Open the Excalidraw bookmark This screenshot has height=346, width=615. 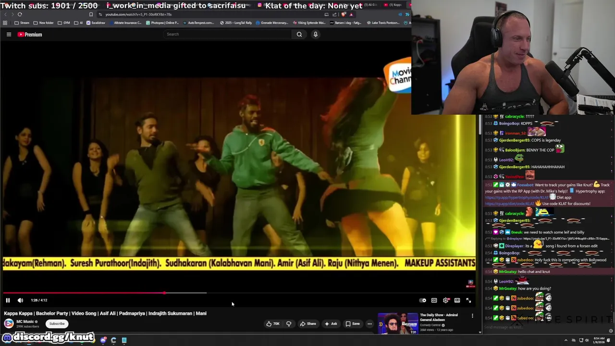coord(96,23)
